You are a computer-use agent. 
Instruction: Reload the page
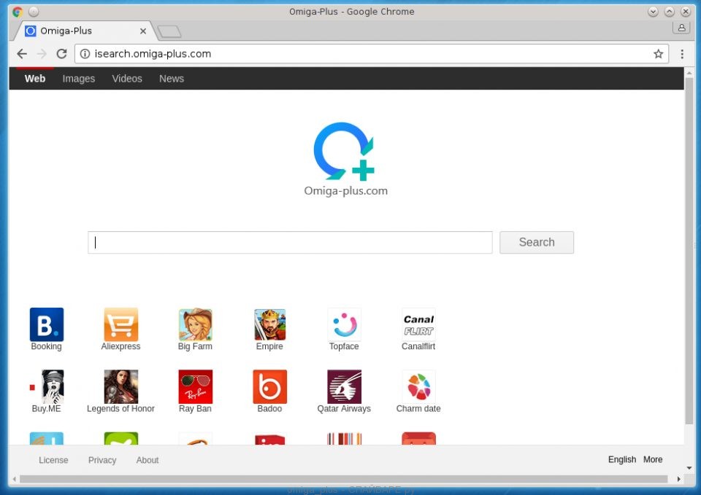pos(61,54)
